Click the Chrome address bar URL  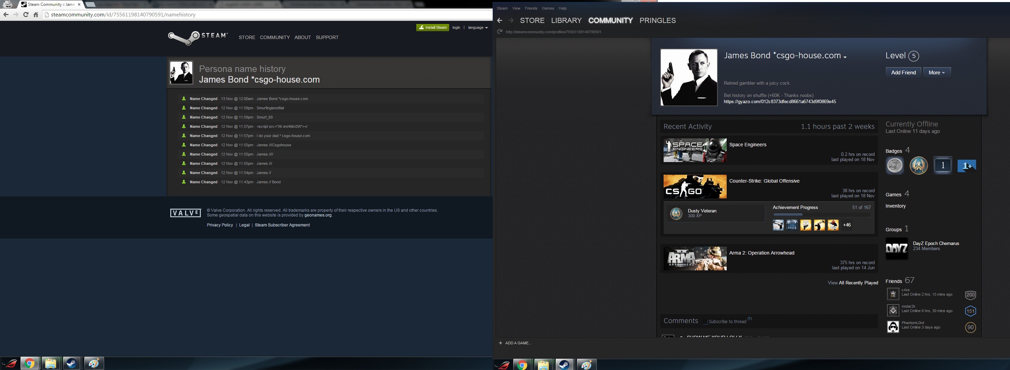[123, 14]
